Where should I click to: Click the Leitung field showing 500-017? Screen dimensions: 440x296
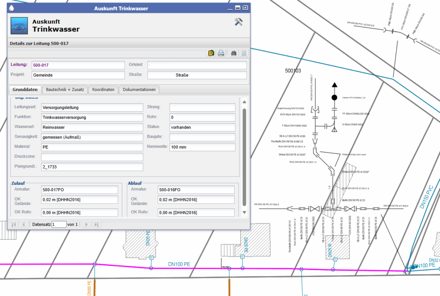78,65
